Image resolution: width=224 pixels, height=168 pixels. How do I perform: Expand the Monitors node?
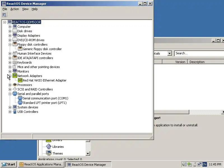[10, 71]
